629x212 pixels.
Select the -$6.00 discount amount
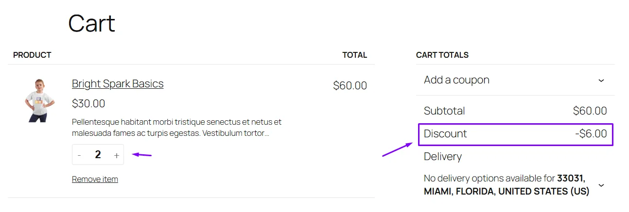tap(591, 134)
